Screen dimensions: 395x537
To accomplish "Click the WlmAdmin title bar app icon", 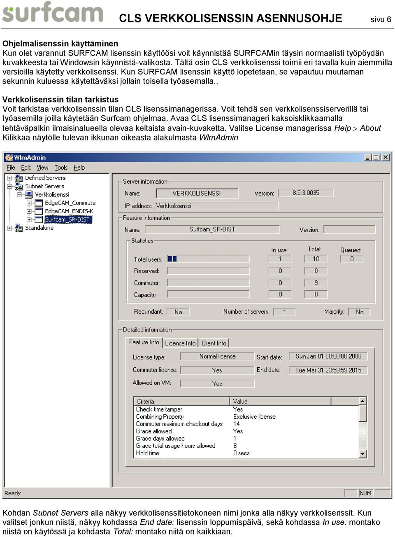I will [x=9, y=157].
